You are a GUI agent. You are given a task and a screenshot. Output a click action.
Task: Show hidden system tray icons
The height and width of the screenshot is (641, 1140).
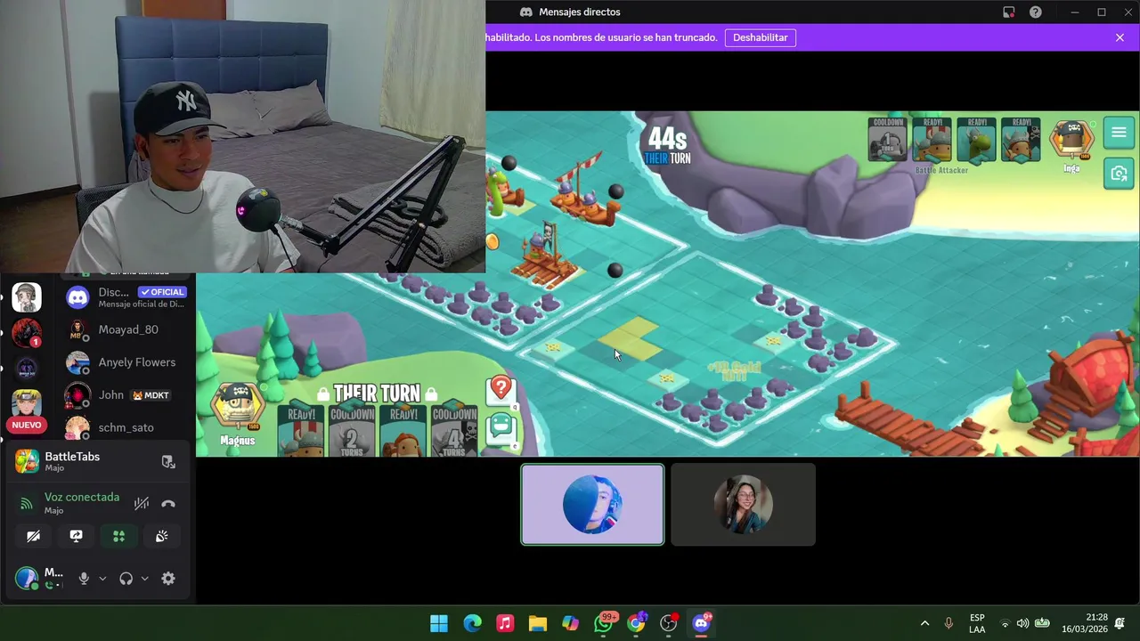(x=924, y=623)
